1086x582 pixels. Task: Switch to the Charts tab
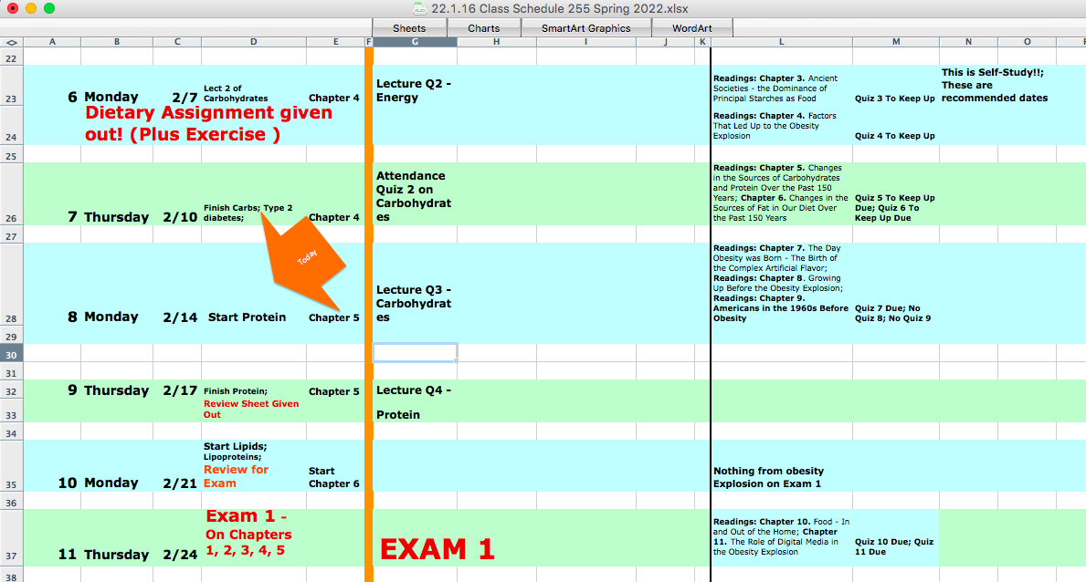pyautogui.click(x=483, y=28)
